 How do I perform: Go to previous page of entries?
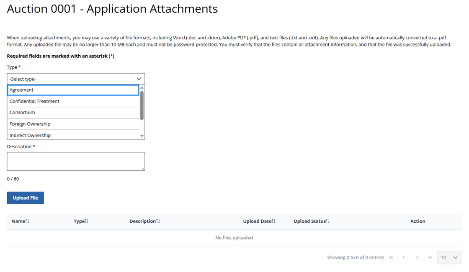(x=404, y=257)
